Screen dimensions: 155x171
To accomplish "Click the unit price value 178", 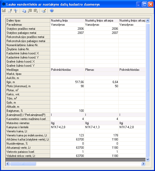I will (101, 135).
